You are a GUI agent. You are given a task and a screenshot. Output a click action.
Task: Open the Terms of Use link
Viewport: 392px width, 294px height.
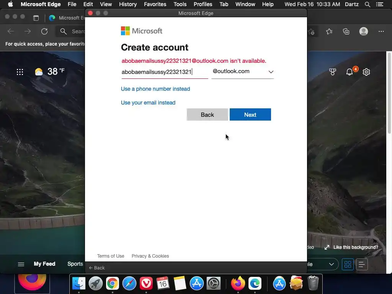[x=111, y=256]
